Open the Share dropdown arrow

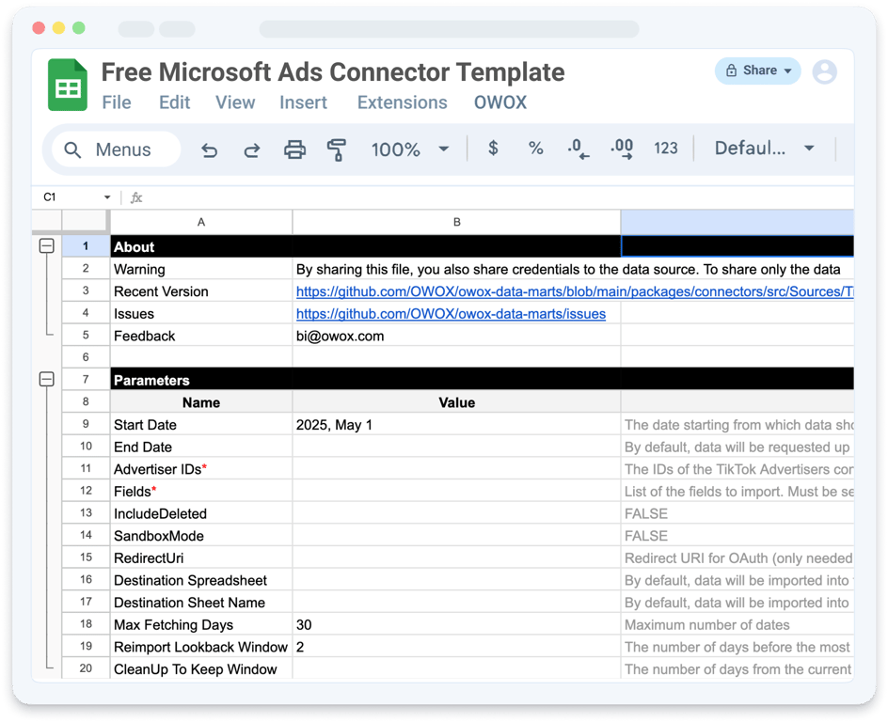[x=787, y=71]
